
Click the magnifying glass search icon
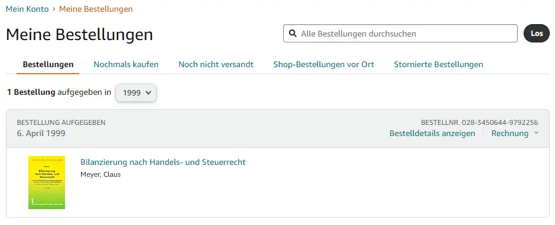(293, 34)
